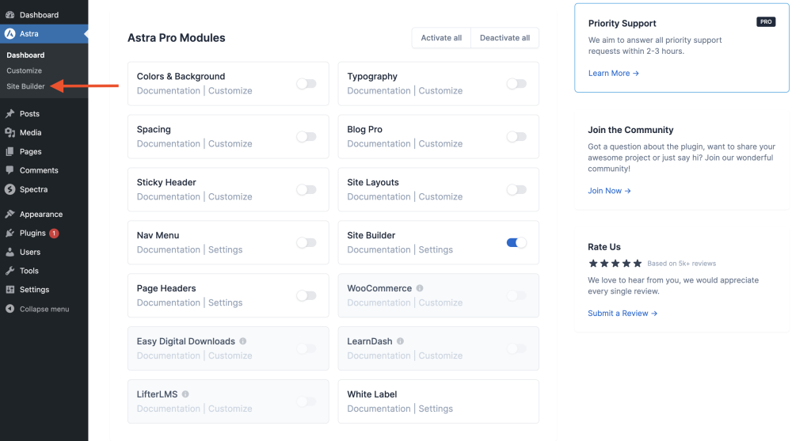Switch on the Sticky Header toggle
The height and width of the screenshot is (441, 811).
307,190
